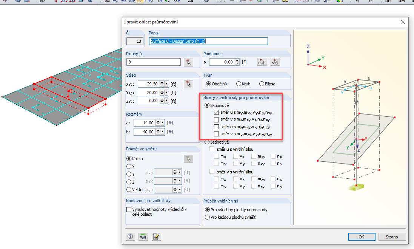The image size is (414, 249).
Task: Click the Yc spinner arrows
Action: coord(162,93)
